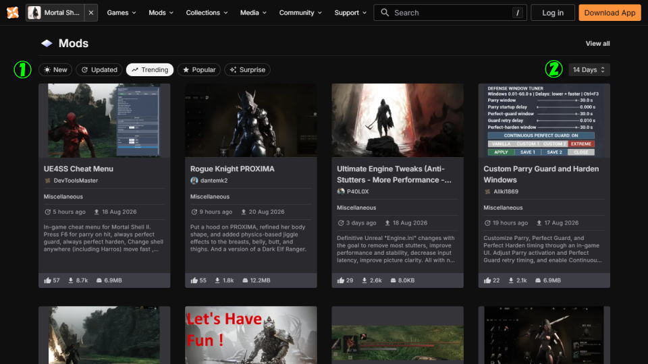Screen dimensions: 648x364
Task: Open the Mortal Shell game chip
Action: (x=55, y=13)
